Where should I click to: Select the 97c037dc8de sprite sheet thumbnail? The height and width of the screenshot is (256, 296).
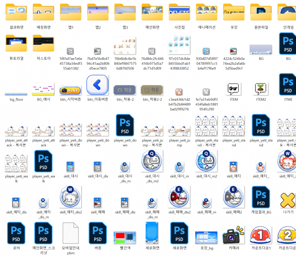click(179, 45)
